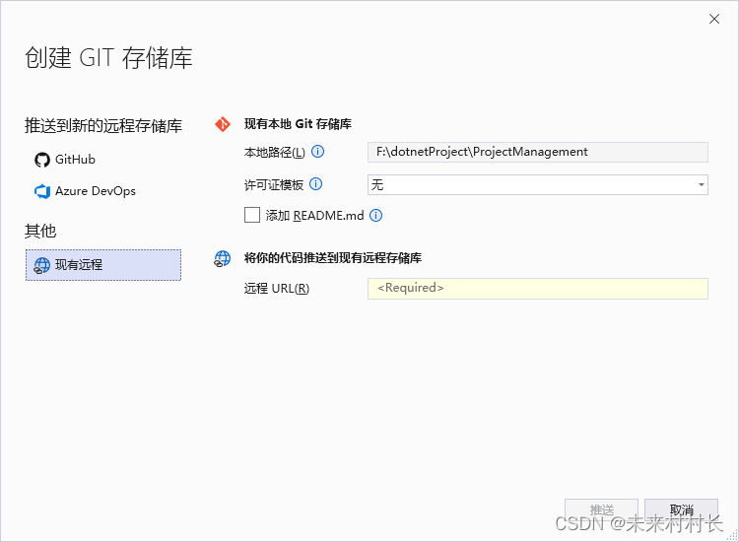Select the Azure DevOps option
The width and height of the screenshot is (739, 542).
click(85, 191)
